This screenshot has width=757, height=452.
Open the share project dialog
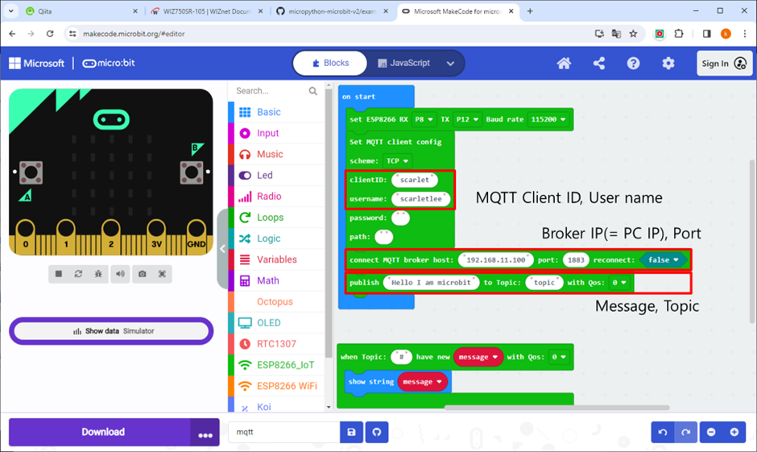[x=599, y=64]
